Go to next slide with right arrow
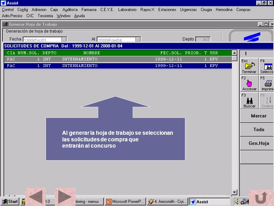Screen dimensions: 274x206 [x=65, y=197]
